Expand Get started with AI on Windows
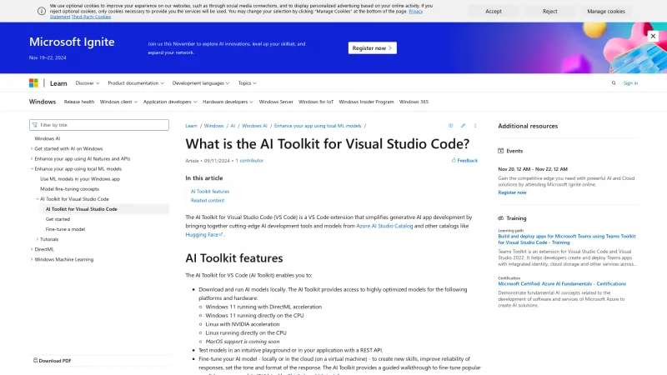The image size is (667, 375). pyautogui.click(x=32, y=148)
